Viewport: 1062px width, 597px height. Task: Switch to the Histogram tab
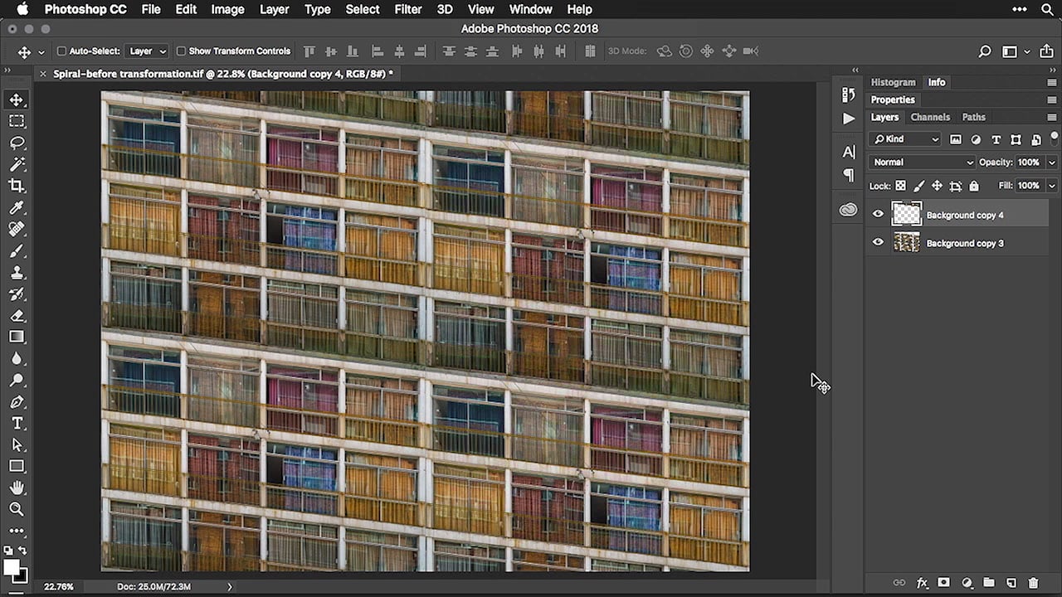pyautogui.click(x=893, y=82)
